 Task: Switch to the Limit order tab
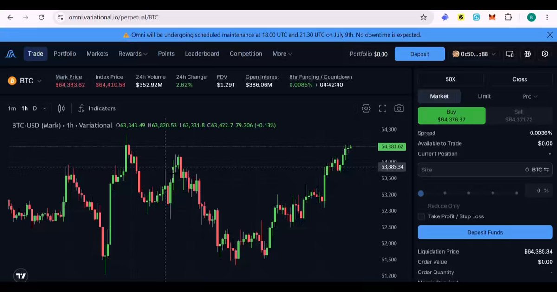pos(484,96)
